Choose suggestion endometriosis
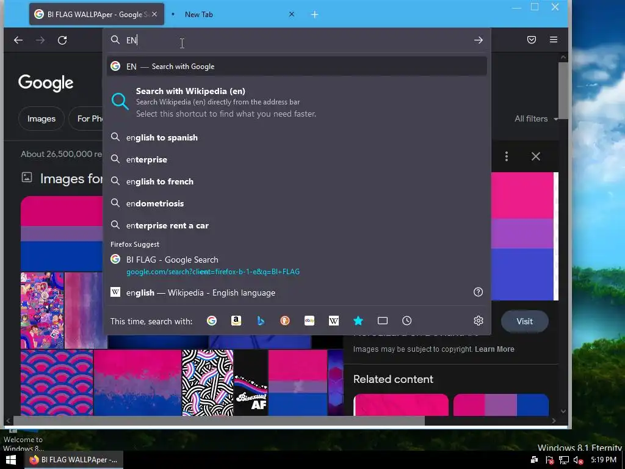This screenshot has height=469, width=625. [x=297, y=203]
